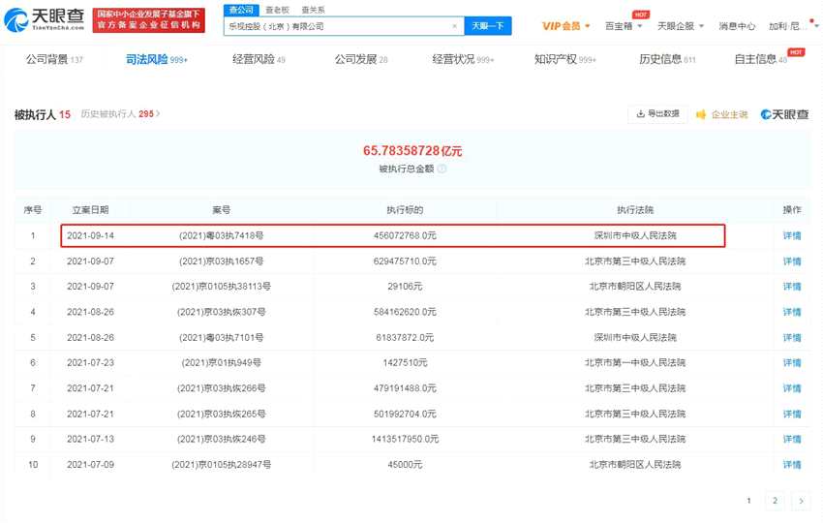Switch to the 经营状况 tab
The image size is (823, 523).
click(463, 59)
